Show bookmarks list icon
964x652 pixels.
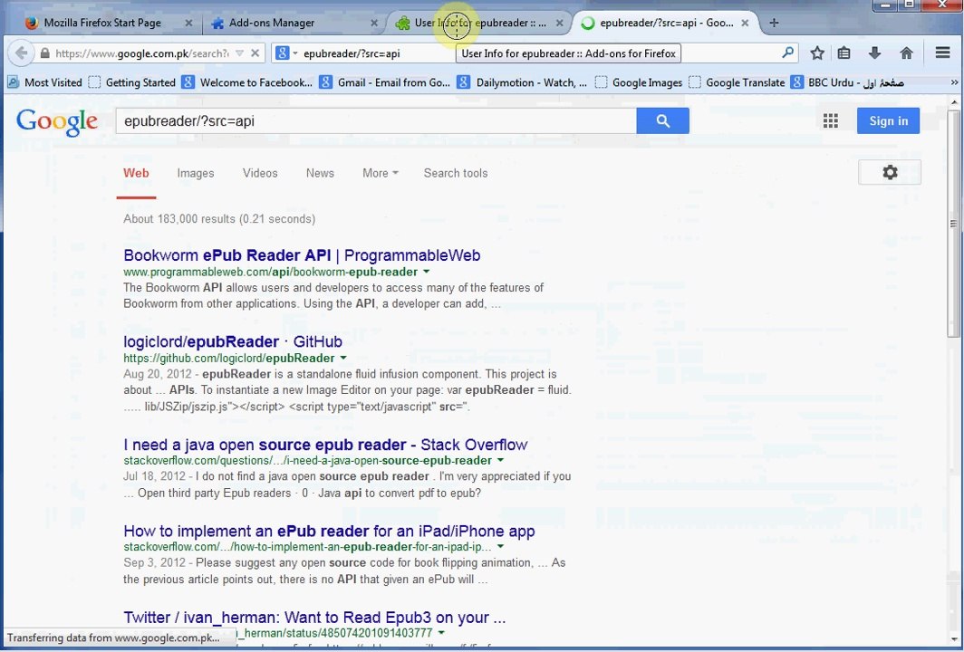click(844, 53)
